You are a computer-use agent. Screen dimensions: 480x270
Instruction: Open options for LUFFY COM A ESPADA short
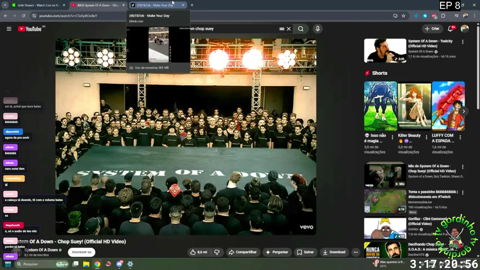tap(460, 137)
